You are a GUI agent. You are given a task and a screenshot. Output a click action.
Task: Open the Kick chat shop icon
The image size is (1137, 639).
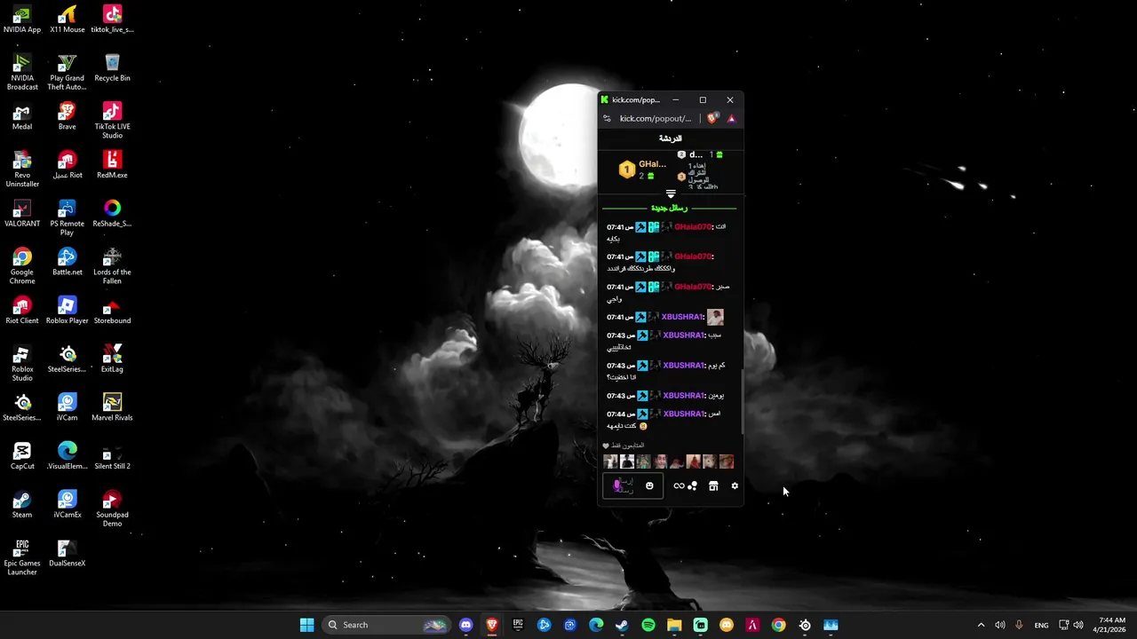click(713, 485)
